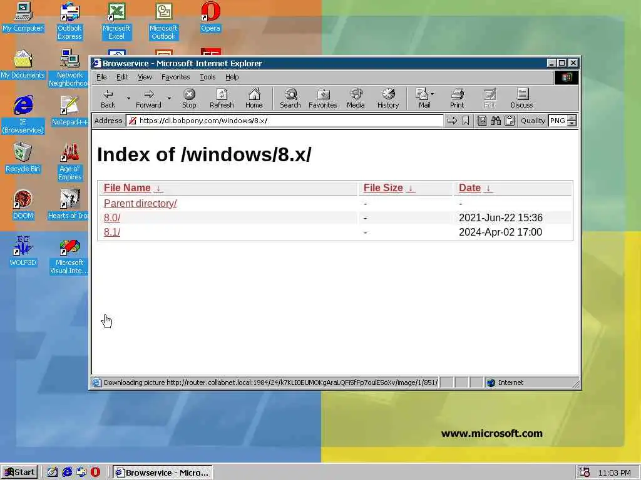641x480 pixels.
Task: Go back with the Back toolbar button
Action: click(x=108, y=98)
